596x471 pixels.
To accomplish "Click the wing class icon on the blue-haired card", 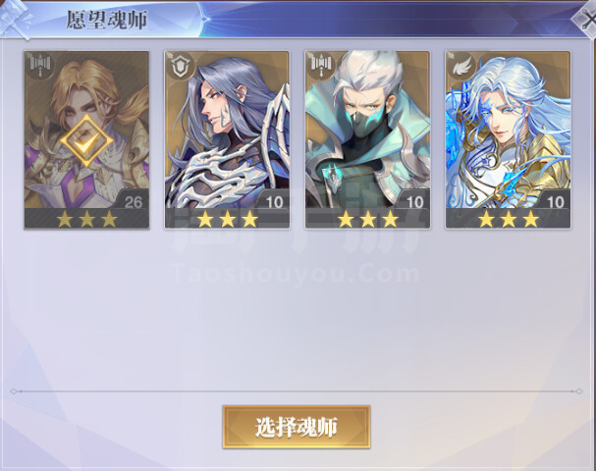I will click(x=461, y=66).
